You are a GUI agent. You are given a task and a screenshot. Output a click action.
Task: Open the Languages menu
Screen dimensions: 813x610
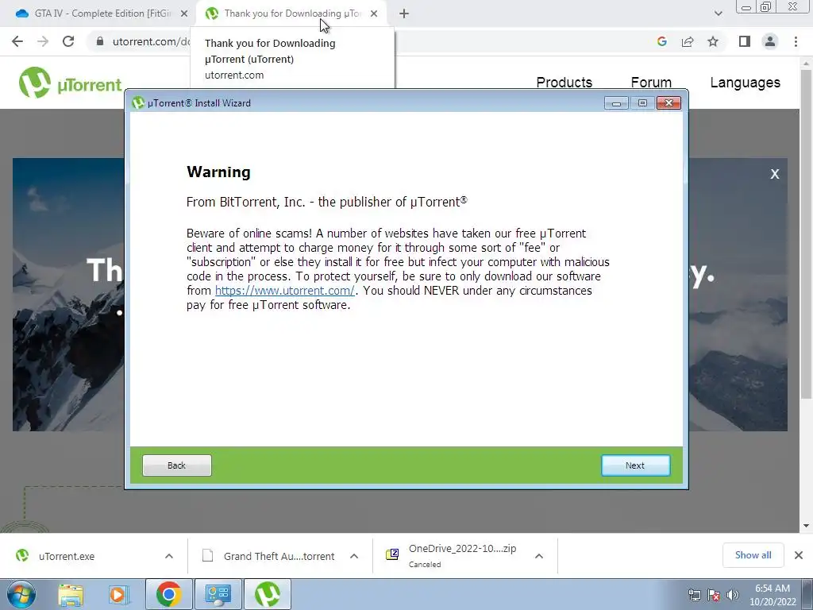tap(745, 83)
